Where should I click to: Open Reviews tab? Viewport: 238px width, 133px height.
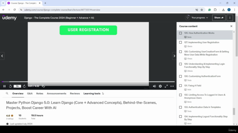tap(75, 93)
